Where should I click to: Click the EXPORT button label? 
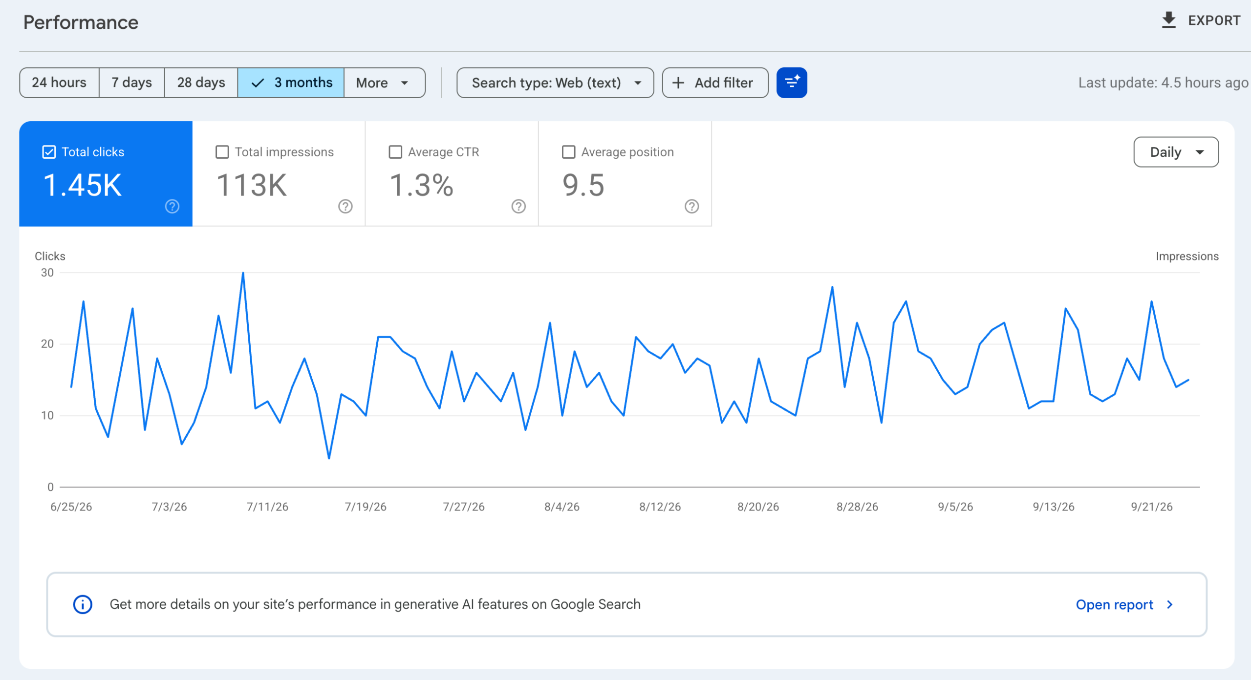(1214, 21)
